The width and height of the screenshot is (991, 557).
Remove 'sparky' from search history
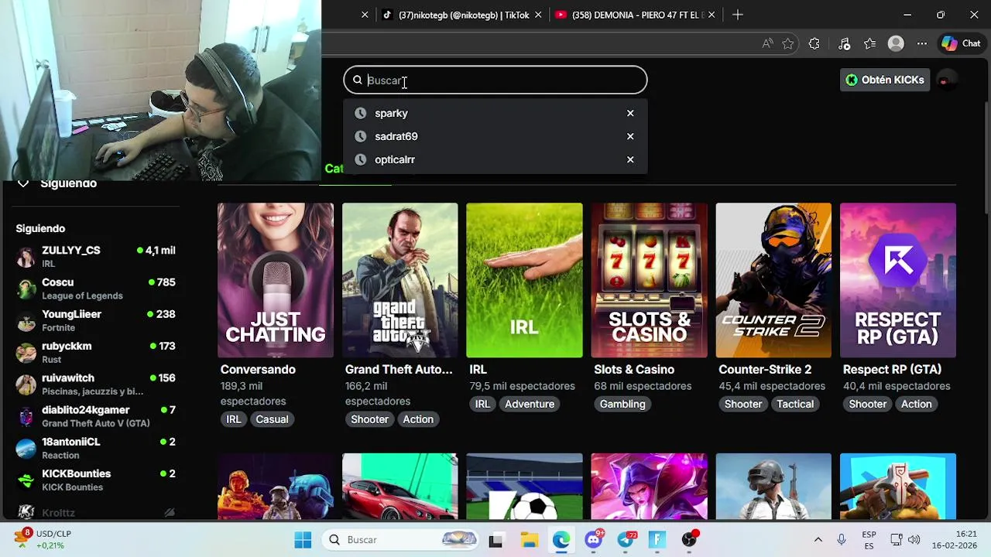[x=630, y=113]
